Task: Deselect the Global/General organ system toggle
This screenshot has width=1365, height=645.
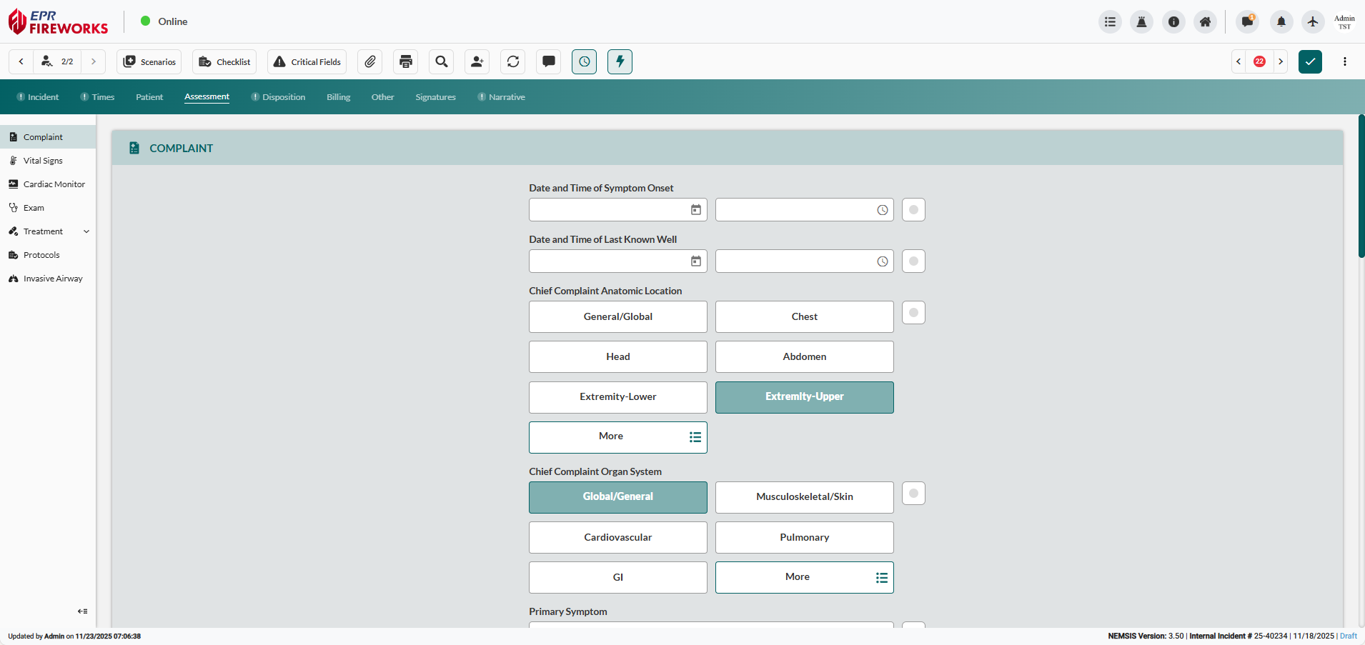Action: [x=617, y=497]
